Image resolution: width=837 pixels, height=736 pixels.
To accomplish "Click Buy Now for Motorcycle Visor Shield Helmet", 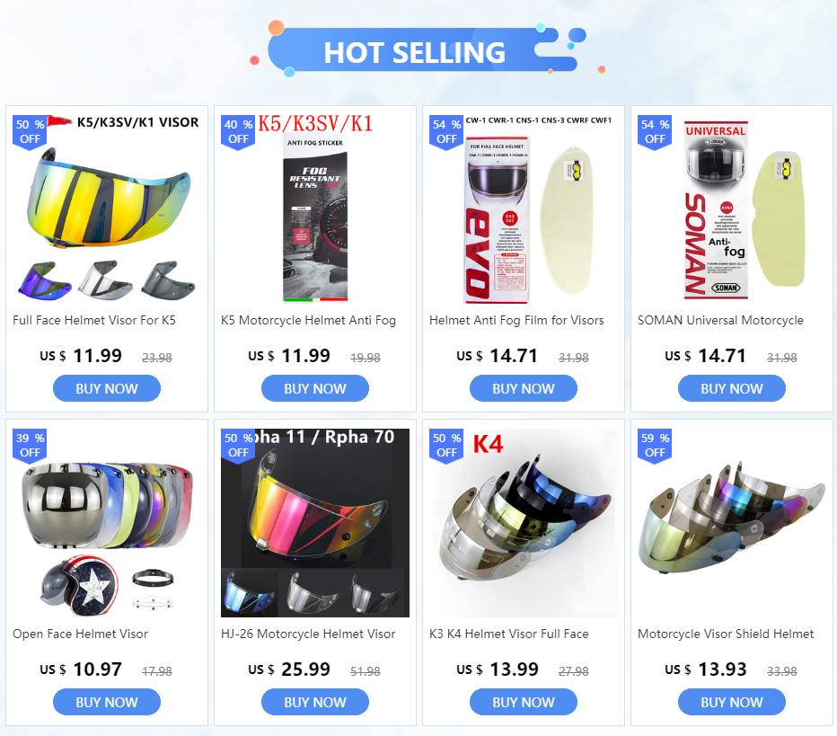I will (x=731, y=702).
